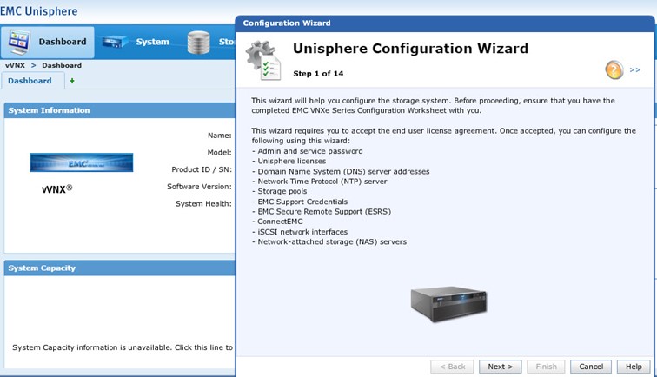Click the EMC vVNX banner image
Image resolution: width=657 pixels, height=377 pixels.
click(82, 162)
